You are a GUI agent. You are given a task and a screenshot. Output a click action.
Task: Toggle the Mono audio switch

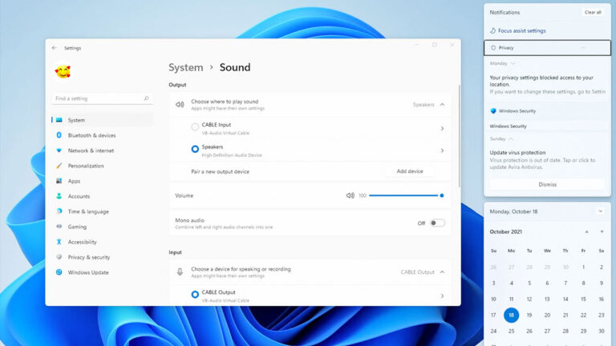point(437,223)
